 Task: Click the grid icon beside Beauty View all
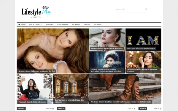(134, 109)
